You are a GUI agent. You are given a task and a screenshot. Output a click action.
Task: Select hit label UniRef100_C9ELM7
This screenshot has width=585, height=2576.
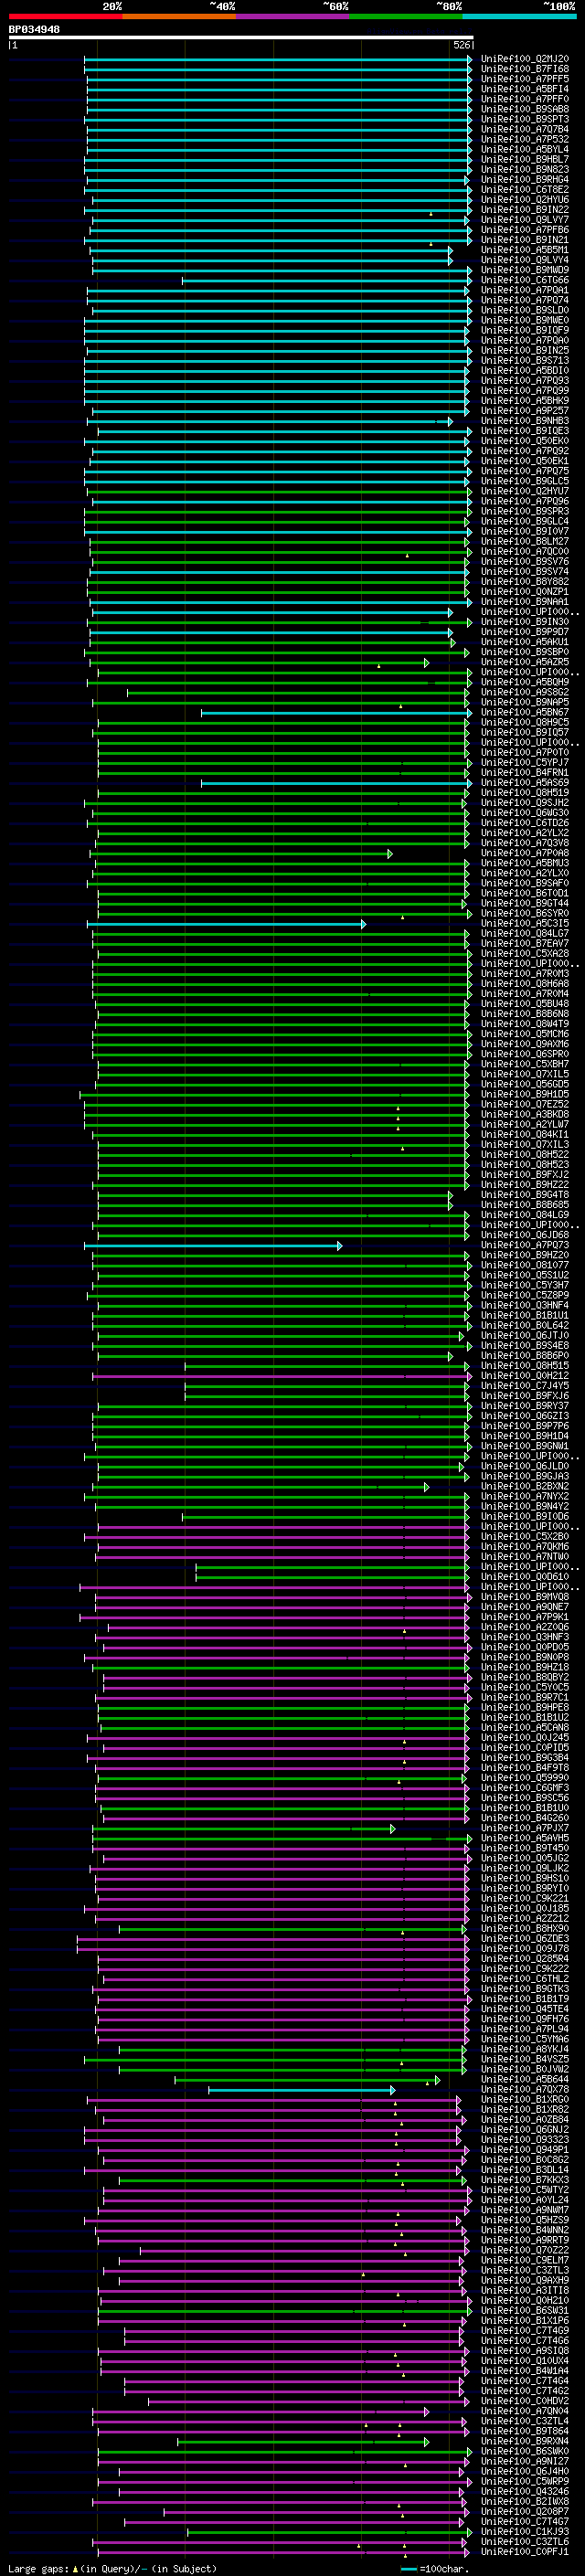[525, 2260]
